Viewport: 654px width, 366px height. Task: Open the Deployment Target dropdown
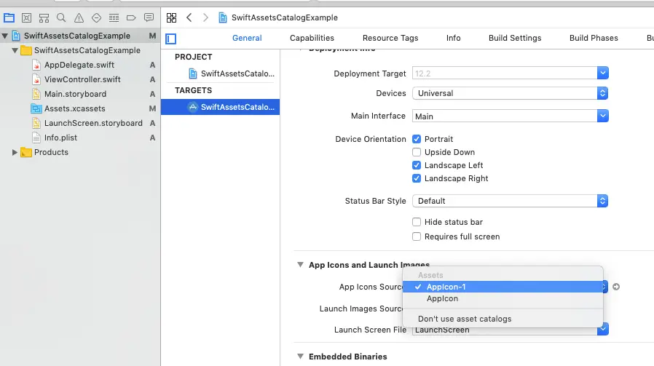tap(603, 73)
